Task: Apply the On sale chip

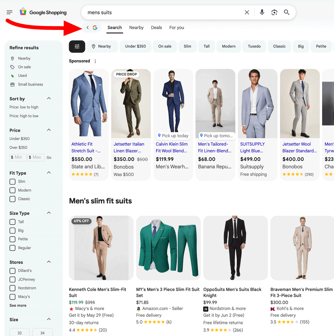Action: pos(165,46)
